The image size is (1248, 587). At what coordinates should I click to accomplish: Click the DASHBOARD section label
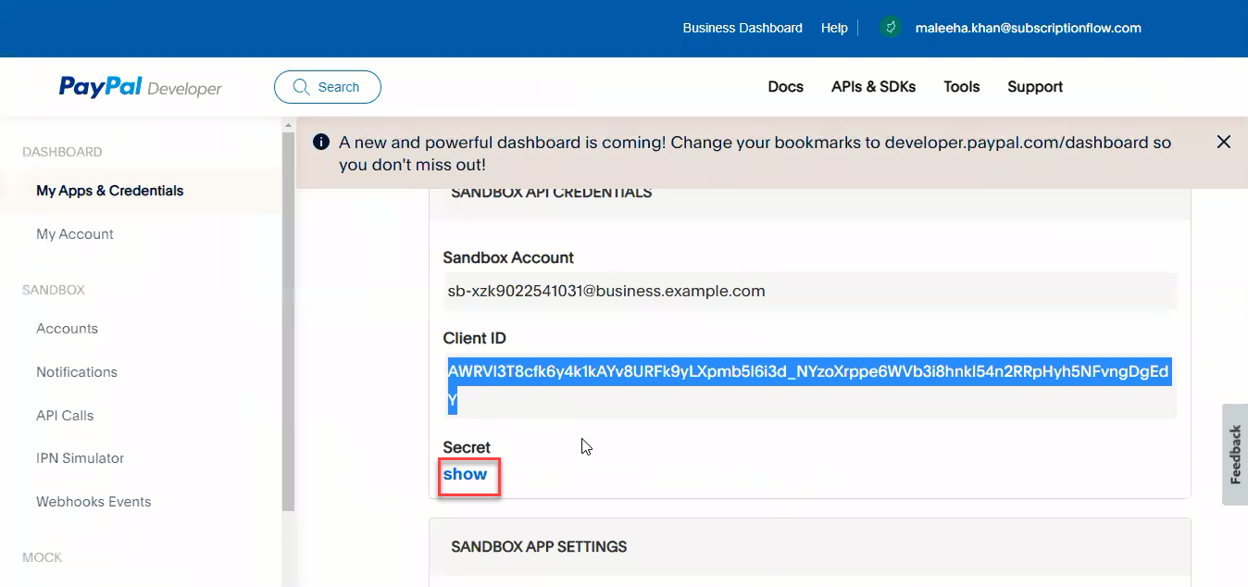pos(62,152)
